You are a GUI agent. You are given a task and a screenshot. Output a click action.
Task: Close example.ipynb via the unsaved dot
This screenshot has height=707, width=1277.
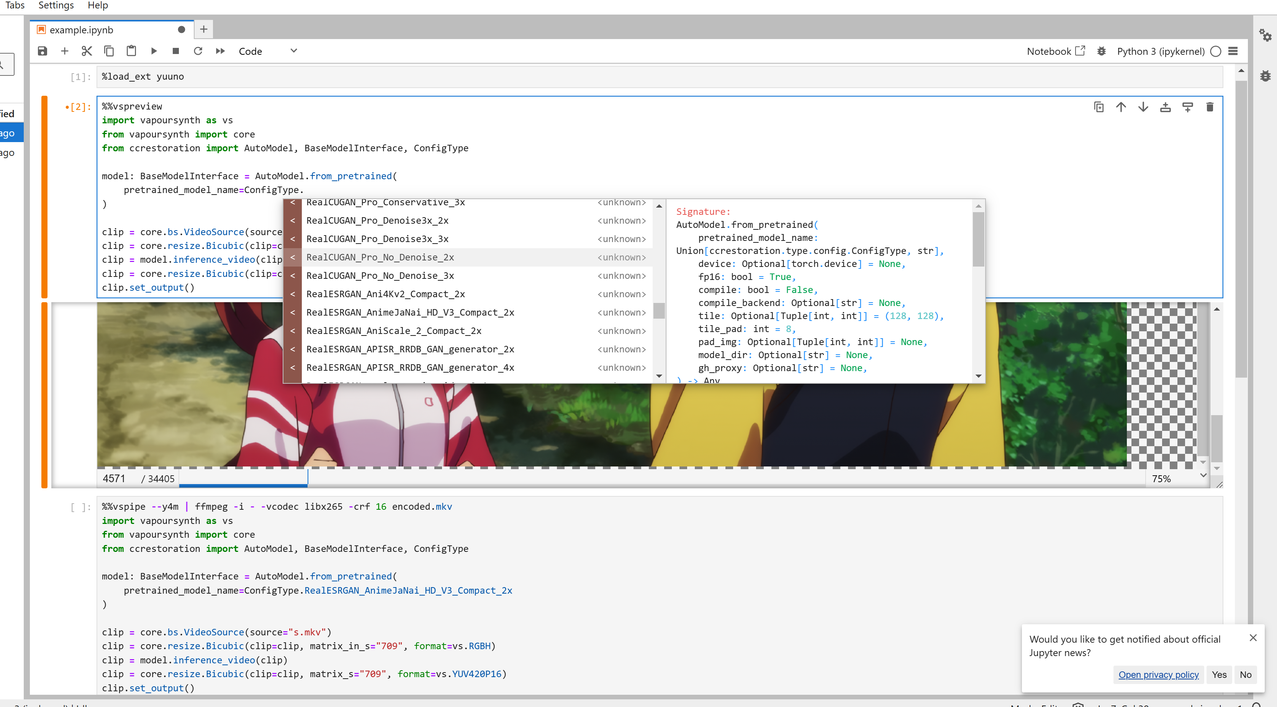[x=182, y=30]
